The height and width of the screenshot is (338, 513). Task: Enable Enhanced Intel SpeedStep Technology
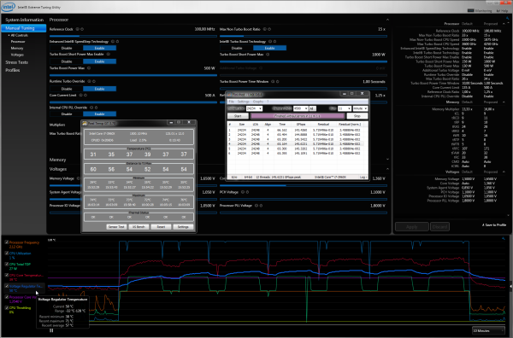[99, 48]
